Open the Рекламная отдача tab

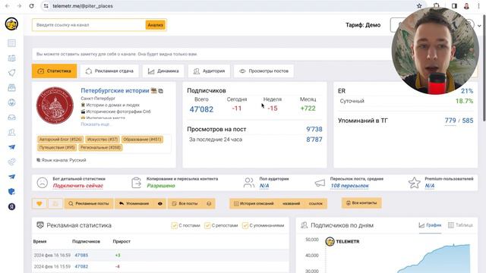pyautogui.click(x=109, y=71)
